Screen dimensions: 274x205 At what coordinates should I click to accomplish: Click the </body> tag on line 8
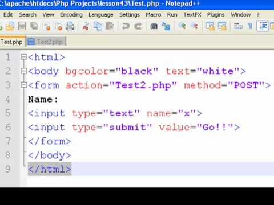point(50,155)
